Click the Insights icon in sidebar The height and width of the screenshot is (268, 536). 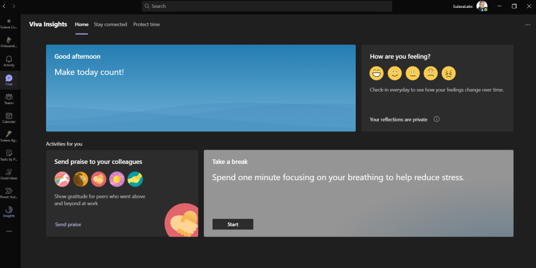coord(9,211)
